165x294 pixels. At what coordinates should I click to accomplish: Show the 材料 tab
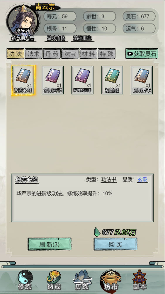(x=88, y=54)
